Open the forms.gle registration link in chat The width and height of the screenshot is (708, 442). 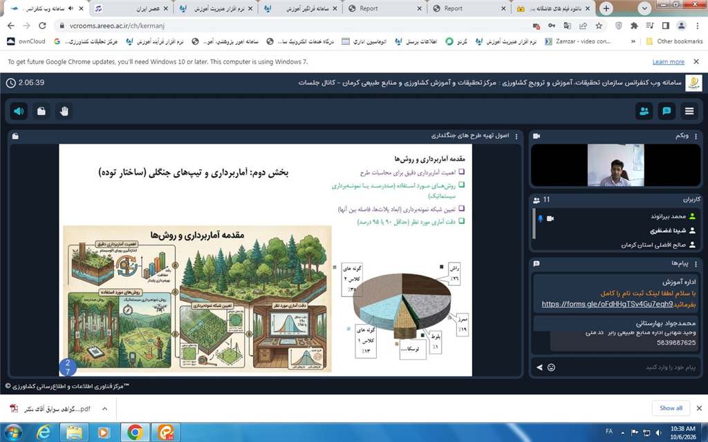pos(607,304)
